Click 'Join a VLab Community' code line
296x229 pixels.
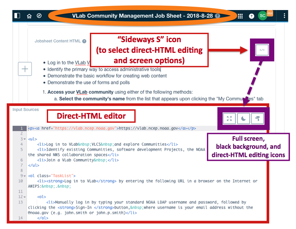78,160
